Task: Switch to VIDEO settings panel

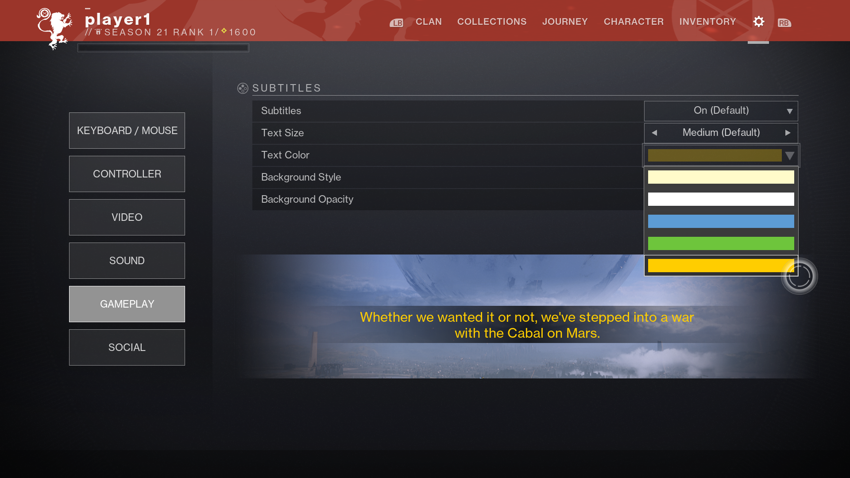Action: [127, 217]
